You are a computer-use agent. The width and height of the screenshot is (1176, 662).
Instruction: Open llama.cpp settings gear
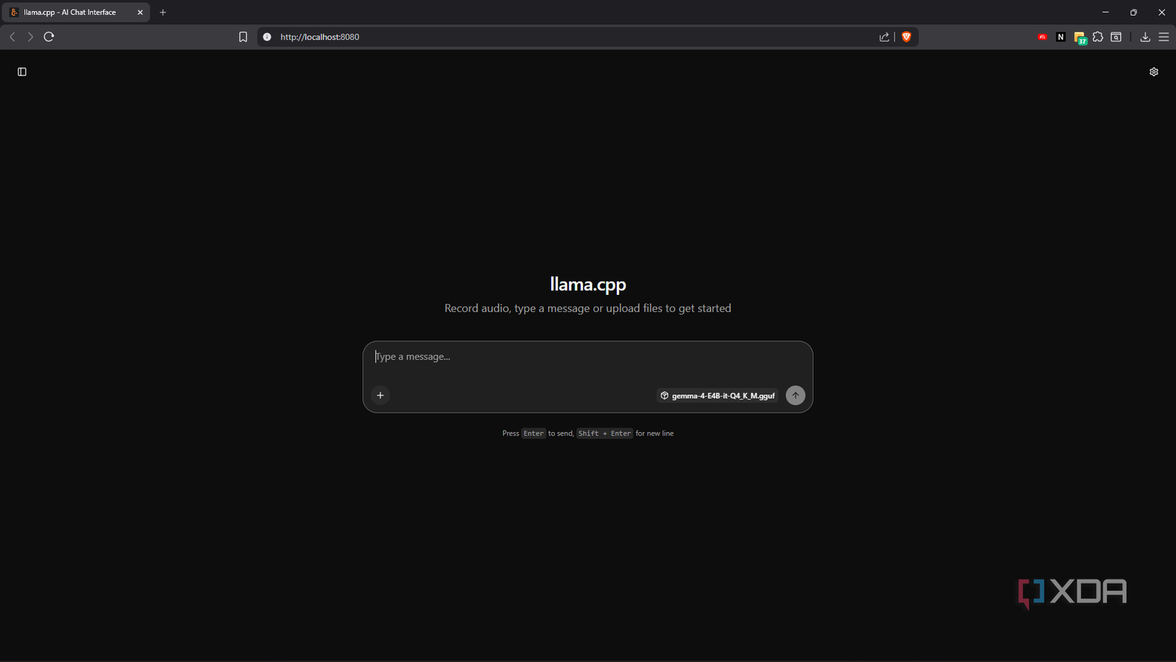coord(1153,71)
